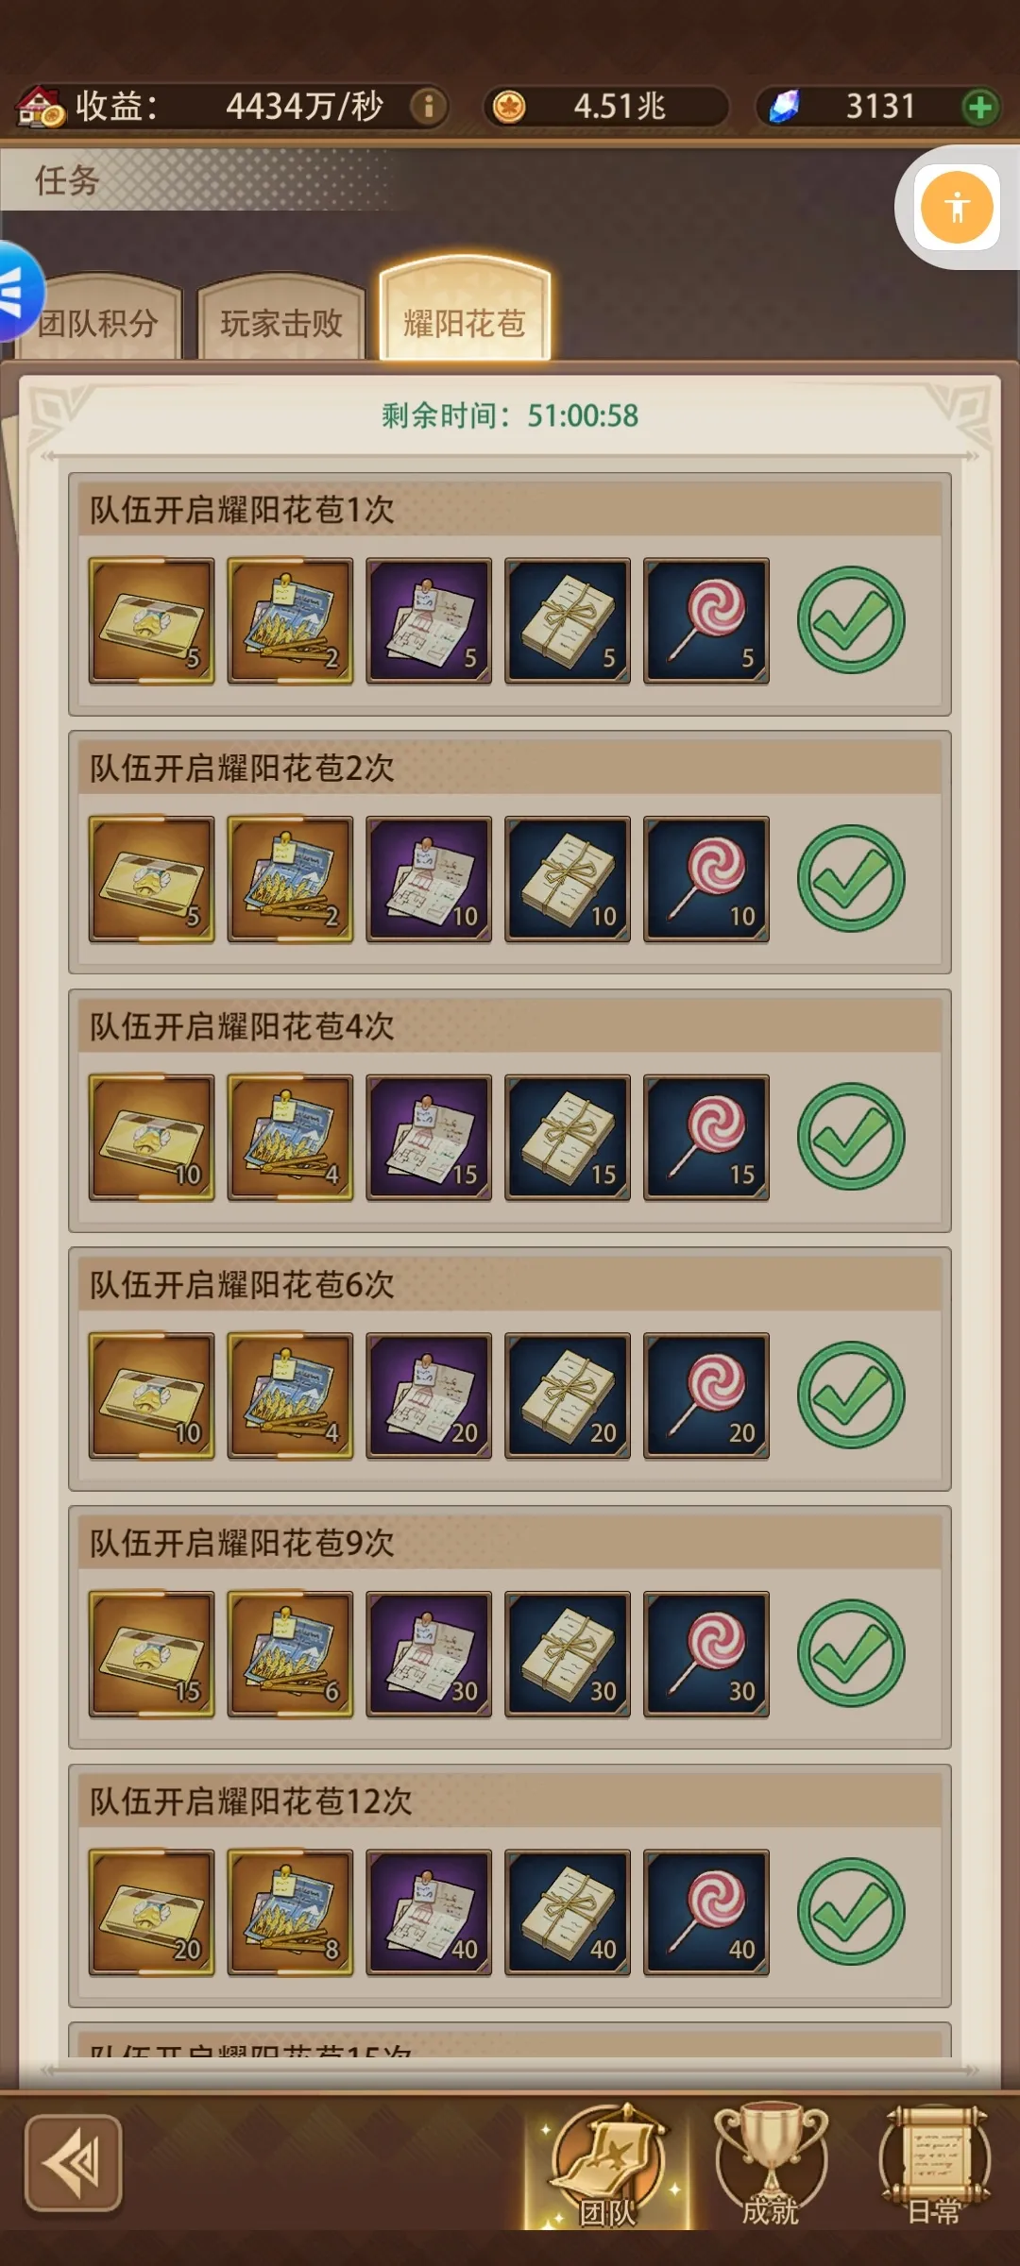Open the 日常 scroll icon

[934, 2164]
